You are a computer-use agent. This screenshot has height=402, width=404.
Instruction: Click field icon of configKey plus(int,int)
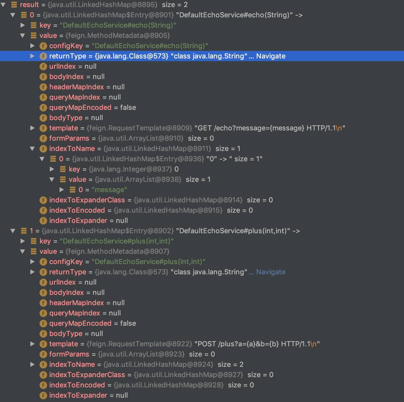(x=43, y=262)
